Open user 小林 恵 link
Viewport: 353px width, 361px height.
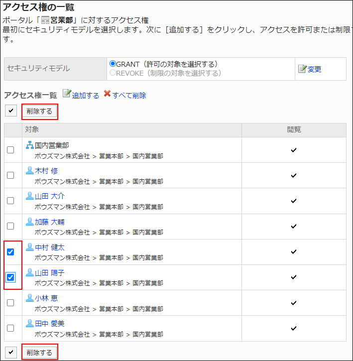46,298
